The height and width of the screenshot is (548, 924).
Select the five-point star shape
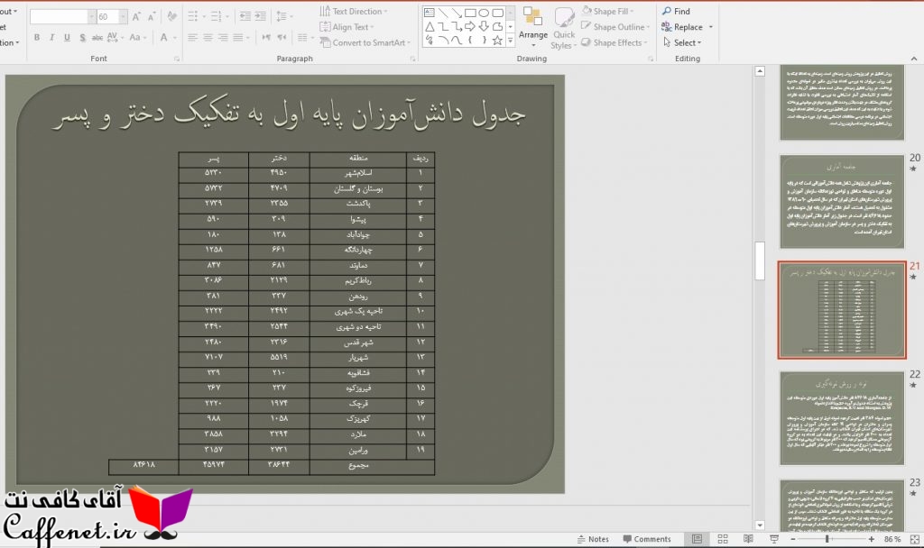tap(498, 41)
